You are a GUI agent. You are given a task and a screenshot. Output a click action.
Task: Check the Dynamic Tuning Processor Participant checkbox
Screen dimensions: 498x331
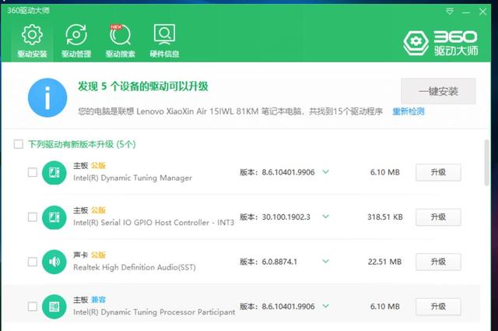point(33,307)
